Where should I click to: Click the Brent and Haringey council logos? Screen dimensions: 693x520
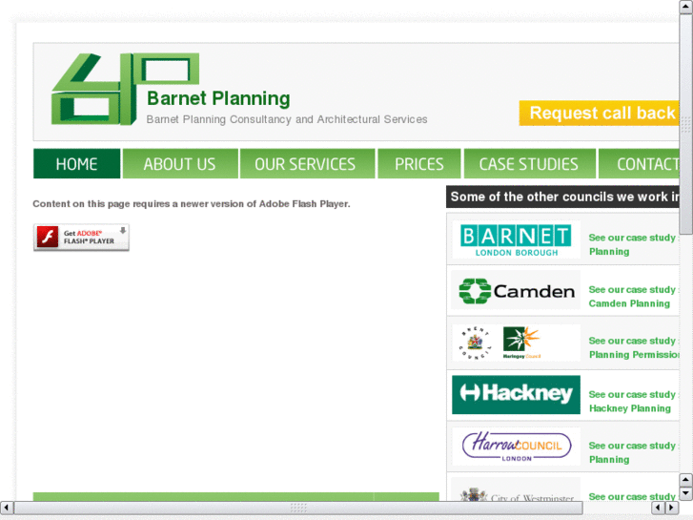point(516,343)
